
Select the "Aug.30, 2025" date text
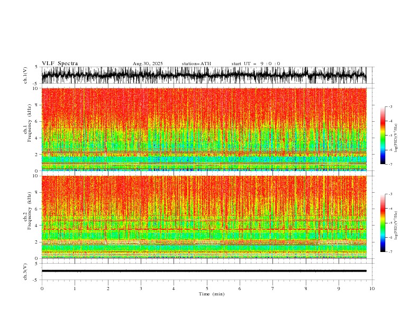(x=148, y=64)
